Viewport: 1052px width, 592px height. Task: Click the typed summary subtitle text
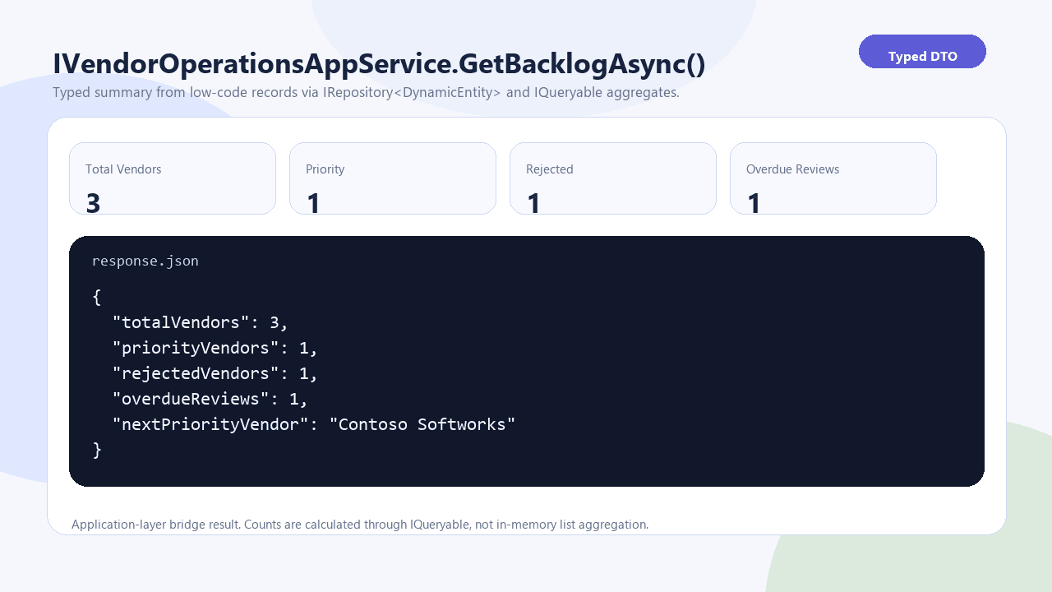tap(366, 92)
